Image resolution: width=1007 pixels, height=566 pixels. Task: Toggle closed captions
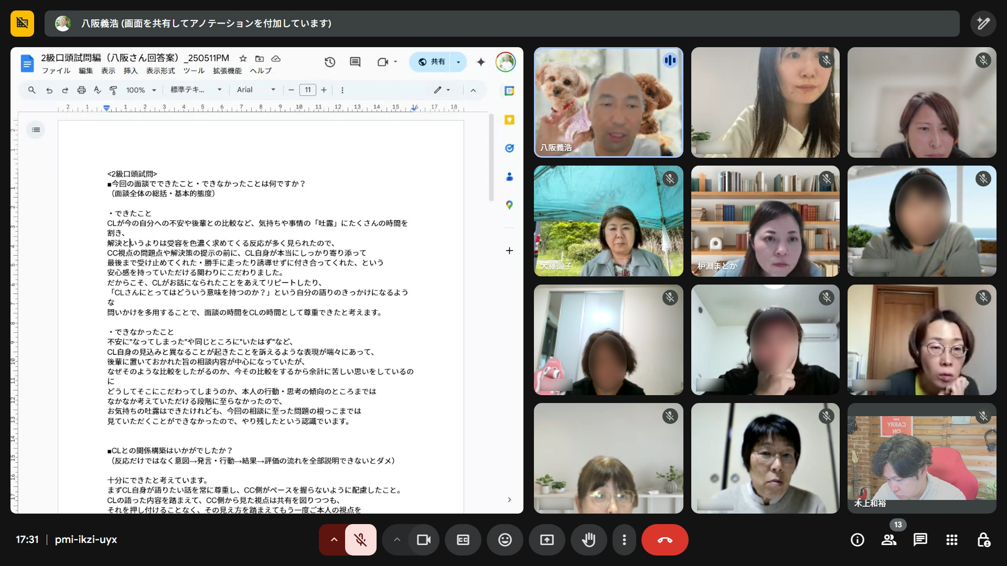coord(463,540)
